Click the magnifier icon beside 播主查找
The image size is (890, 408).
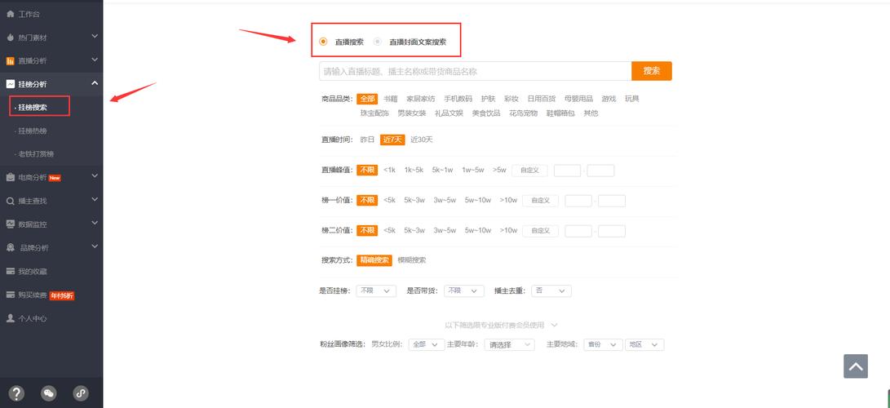pos(11,201)
